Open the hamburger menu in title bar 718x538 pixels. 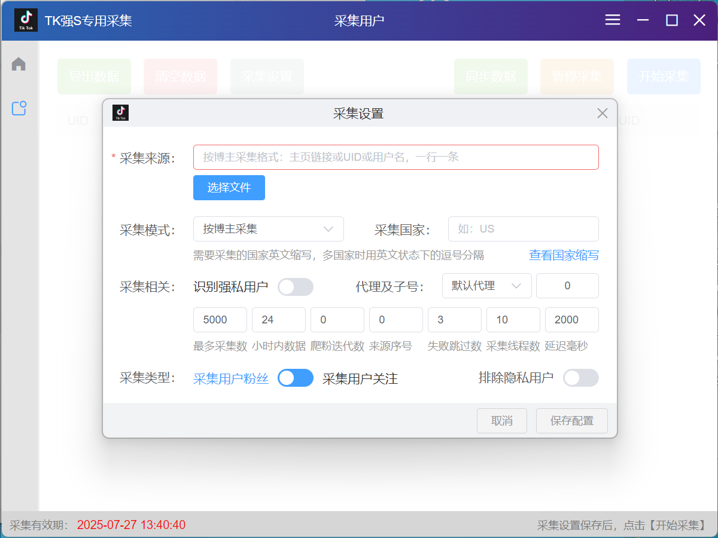[613, 20]
